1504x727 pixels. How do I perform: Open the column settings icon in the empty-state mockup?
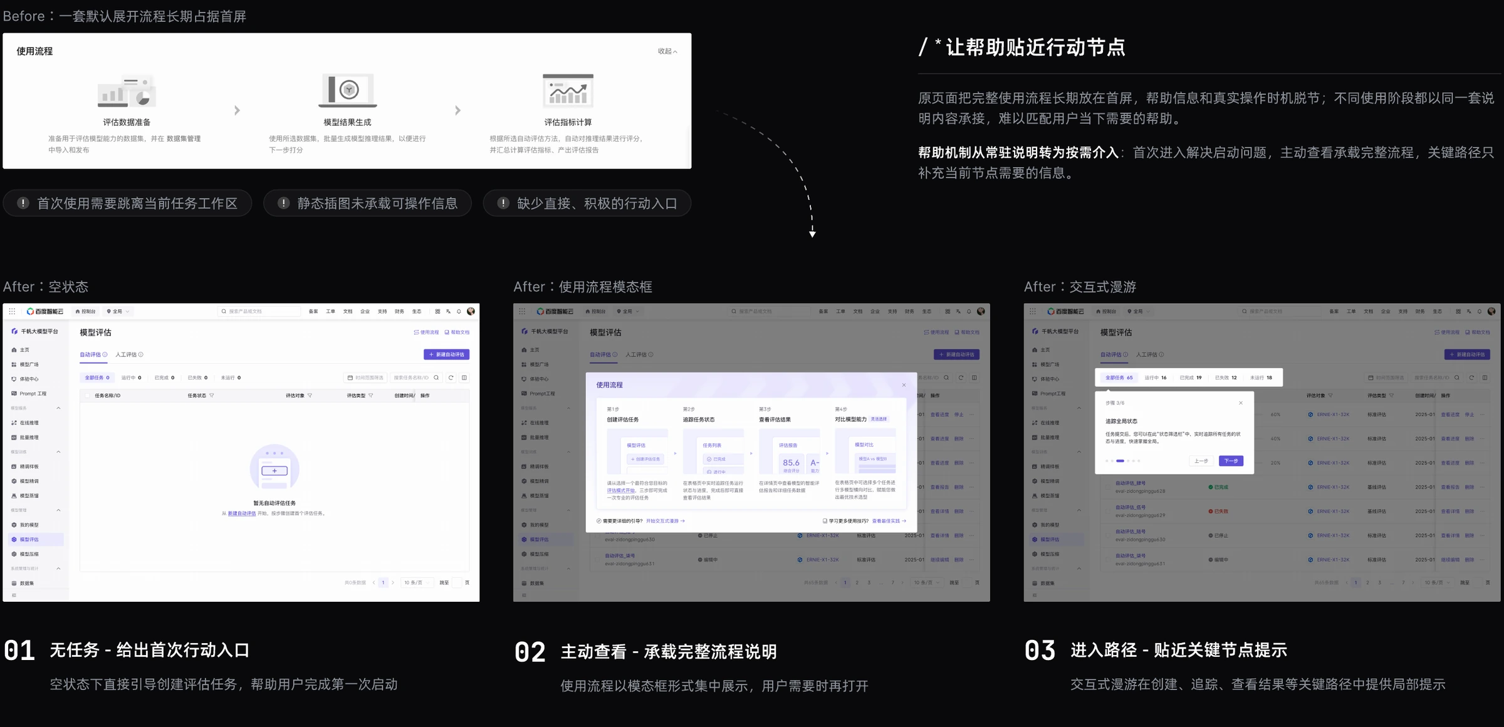[464, 378]
